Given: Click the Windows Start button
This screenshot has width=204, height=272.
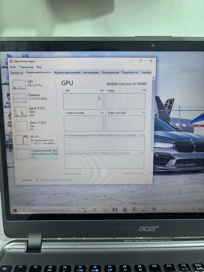Looking at the screenshot, I should pos(15,210).
